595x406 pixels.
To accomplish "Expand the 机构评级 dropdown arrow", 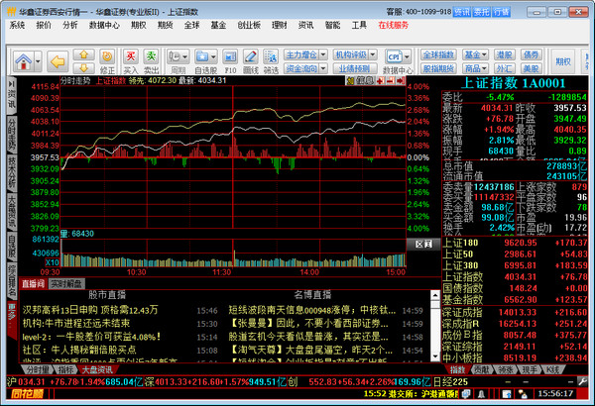I will click(373, 55).
